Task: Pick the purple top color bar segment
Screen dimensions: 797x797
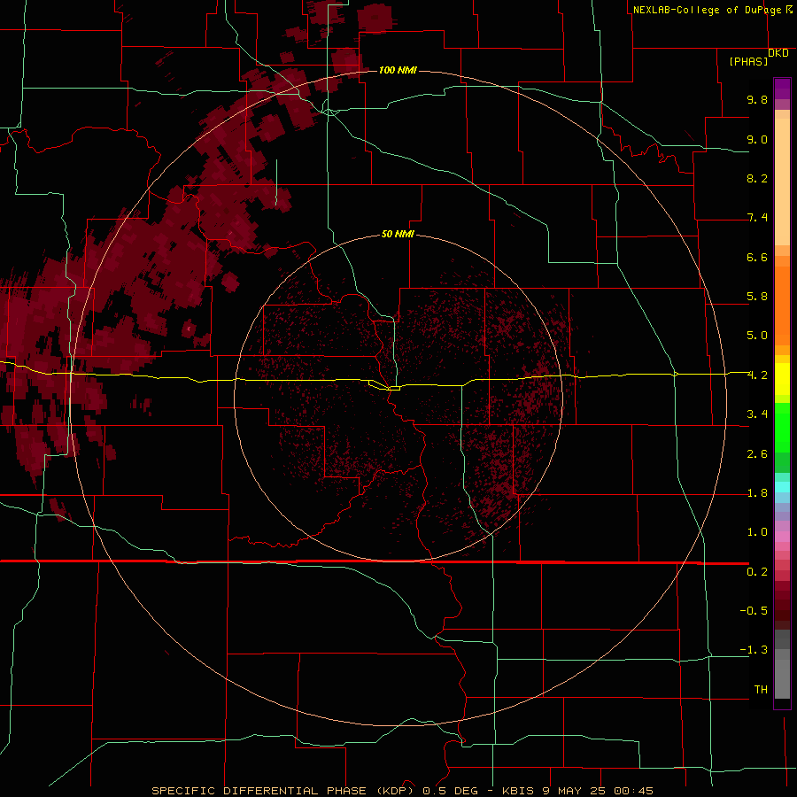Action: tap(782, 89)
